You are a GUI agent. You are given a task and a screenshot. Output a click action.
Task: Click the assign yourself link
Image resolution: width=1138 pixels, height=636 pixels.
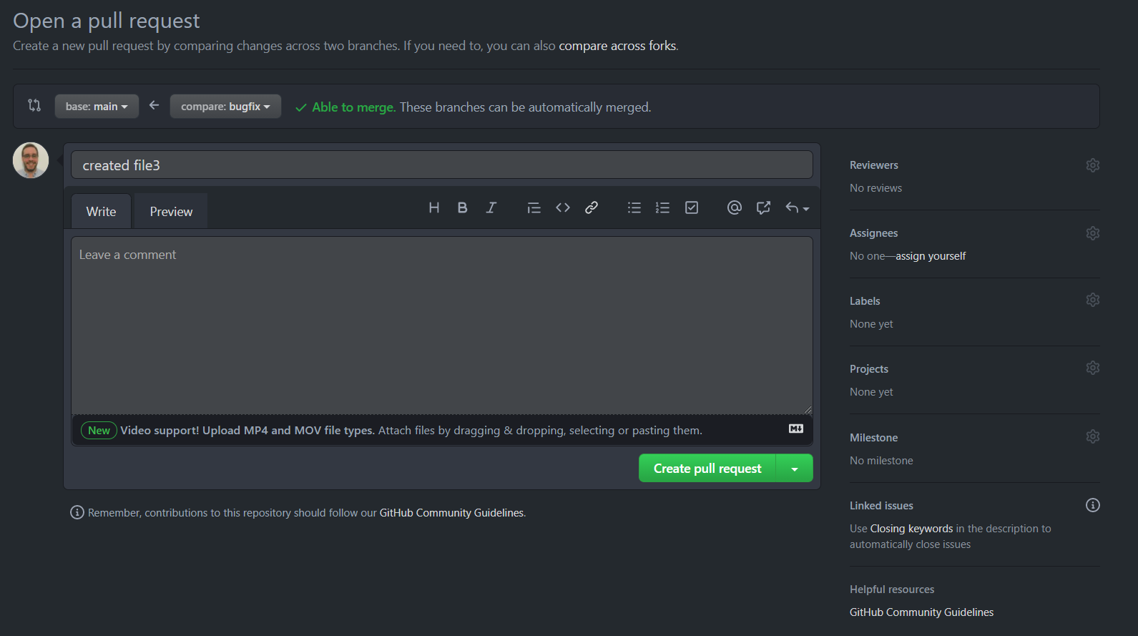[x=930, y=256]
